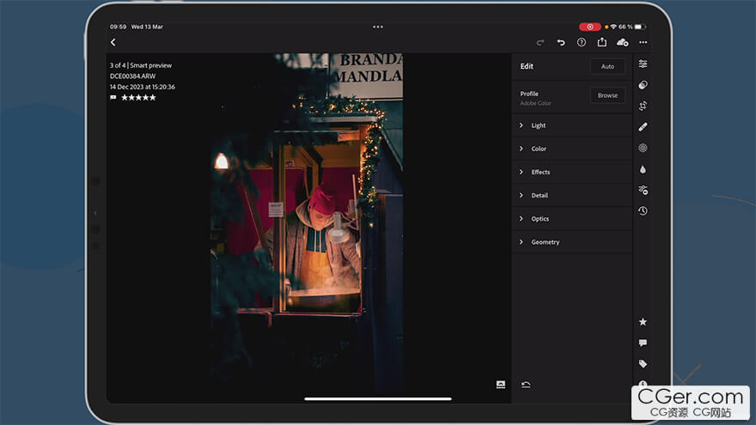Viewport: 756px width, 425px height.
Task: Open cloud sync status icon
Action: [x=623, y=42]
